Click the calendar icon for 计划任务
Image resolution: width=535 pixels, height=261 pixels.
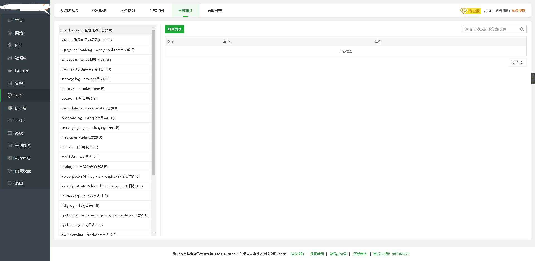10,146
